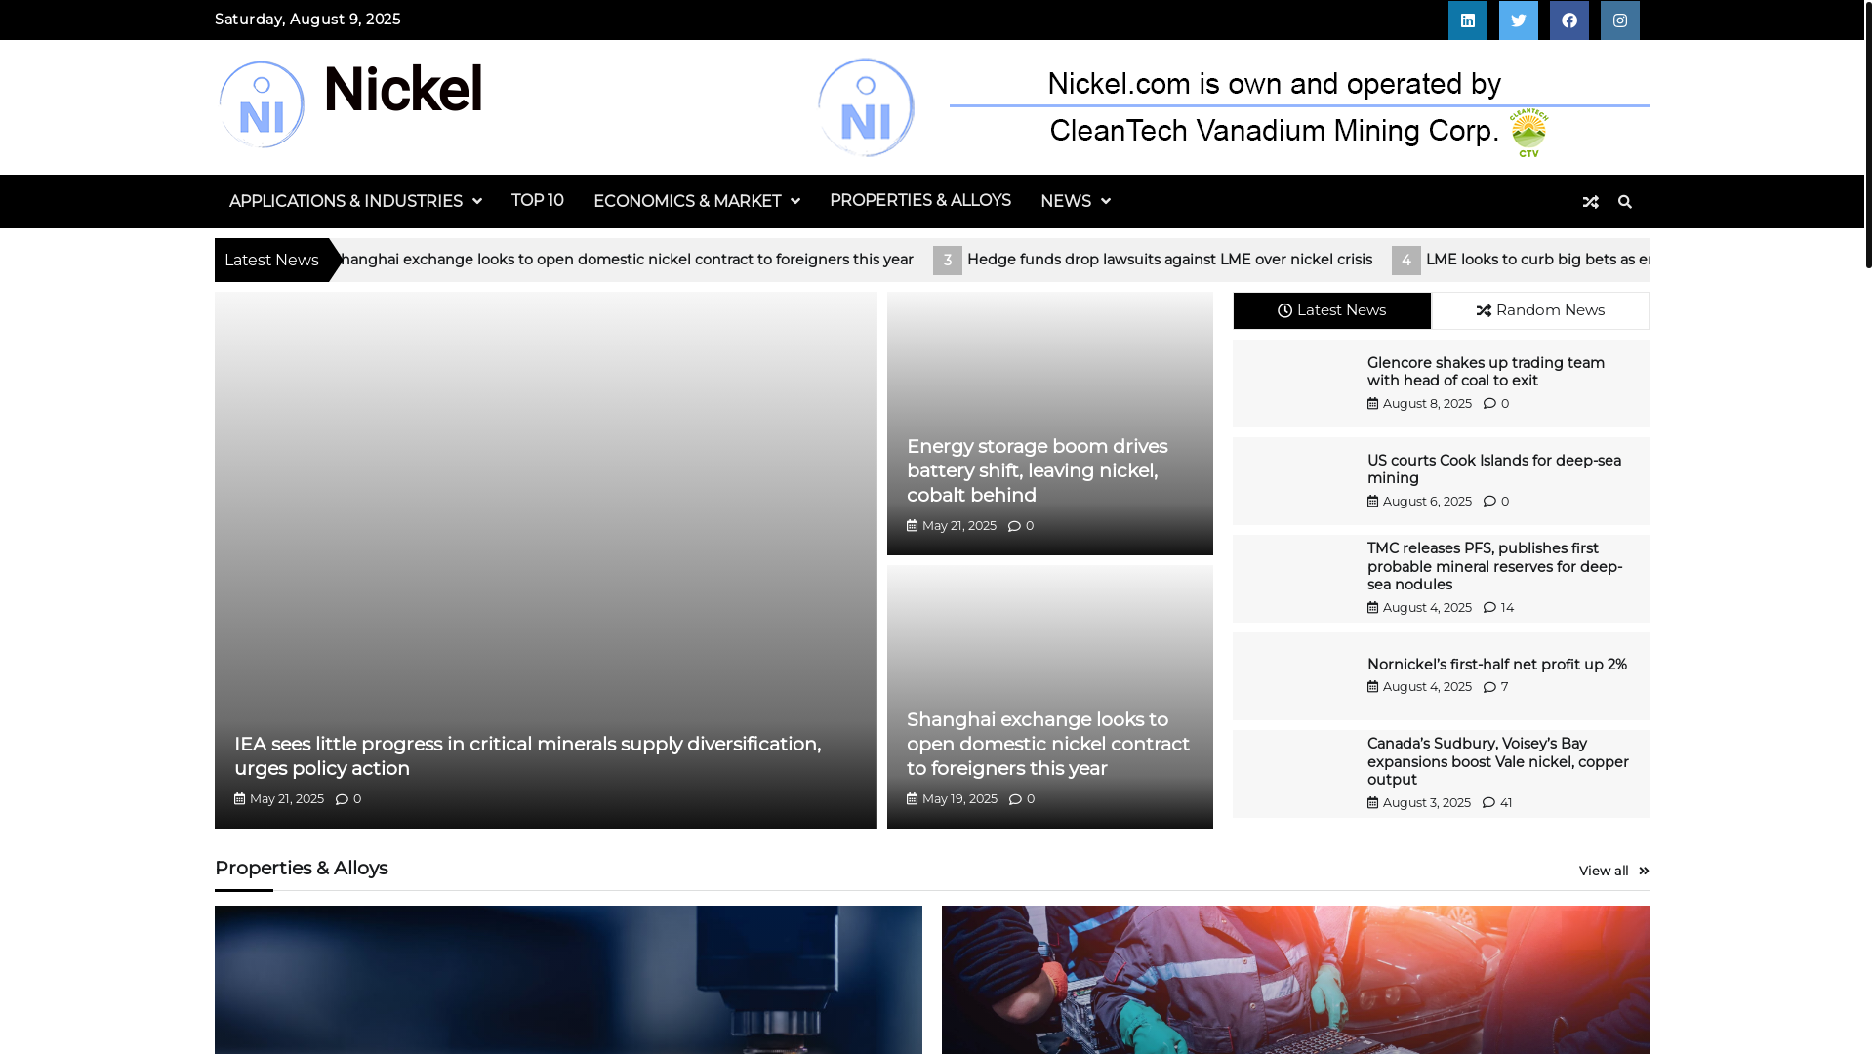Open Energy storage boom battery shift article
1874x1054 pixels.
(1037, 471)
